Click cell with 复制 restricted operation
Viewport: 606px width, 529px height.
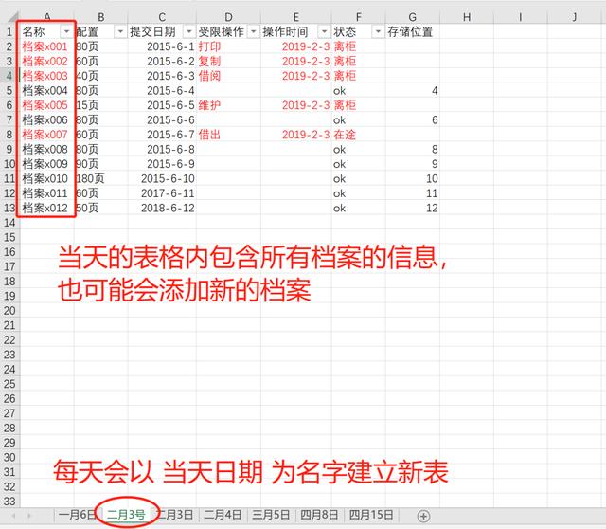(228, 61)
